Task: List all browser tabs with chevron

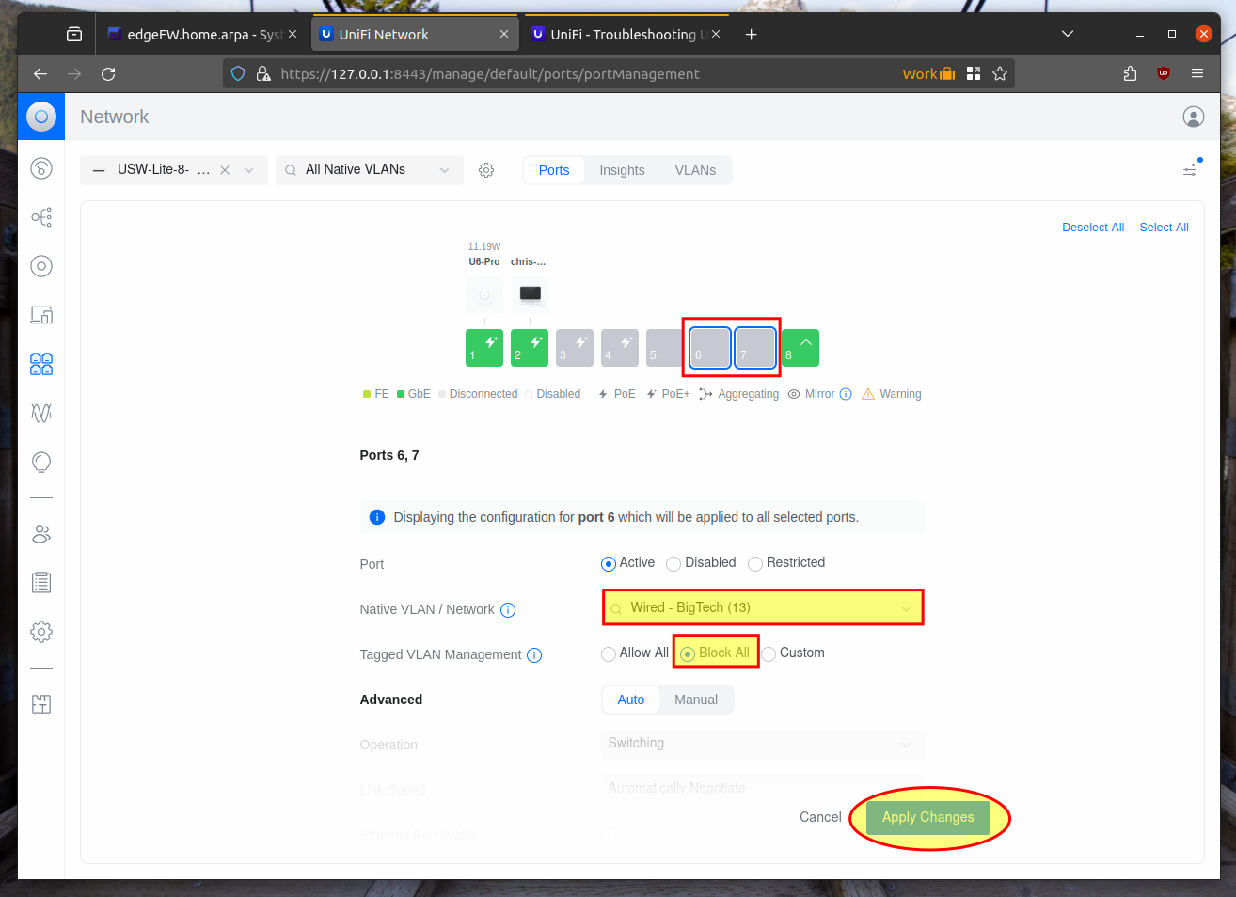Action: [1068, 34]
